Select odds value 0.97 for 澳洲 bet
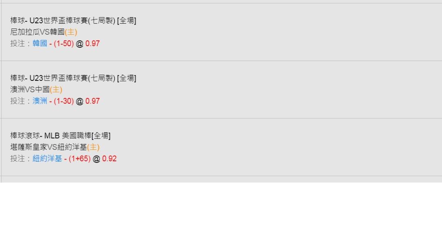Screen dimensions: 442x247 click(x=92, y=101)
